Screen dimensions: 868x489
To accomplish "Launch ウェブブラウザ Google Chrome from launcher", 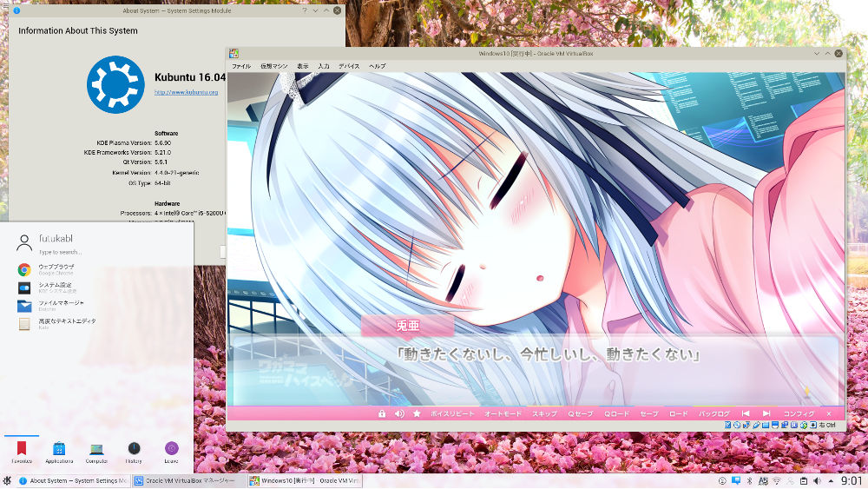I will tap(56, 269).
